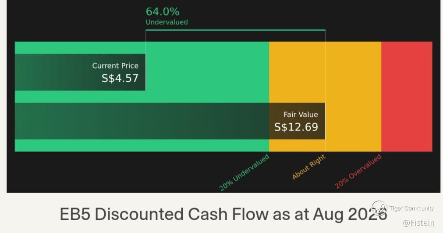Select the Tiger Community watermark text
This screenshot has width=443, height=233.
coord(411,208)
